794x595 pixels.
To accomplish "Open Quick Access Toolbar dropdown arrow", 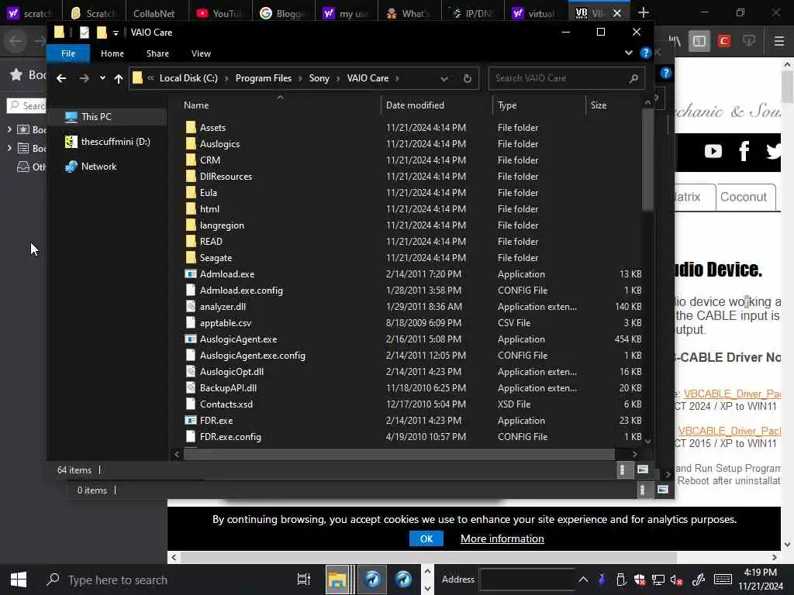I will point(116,33).
